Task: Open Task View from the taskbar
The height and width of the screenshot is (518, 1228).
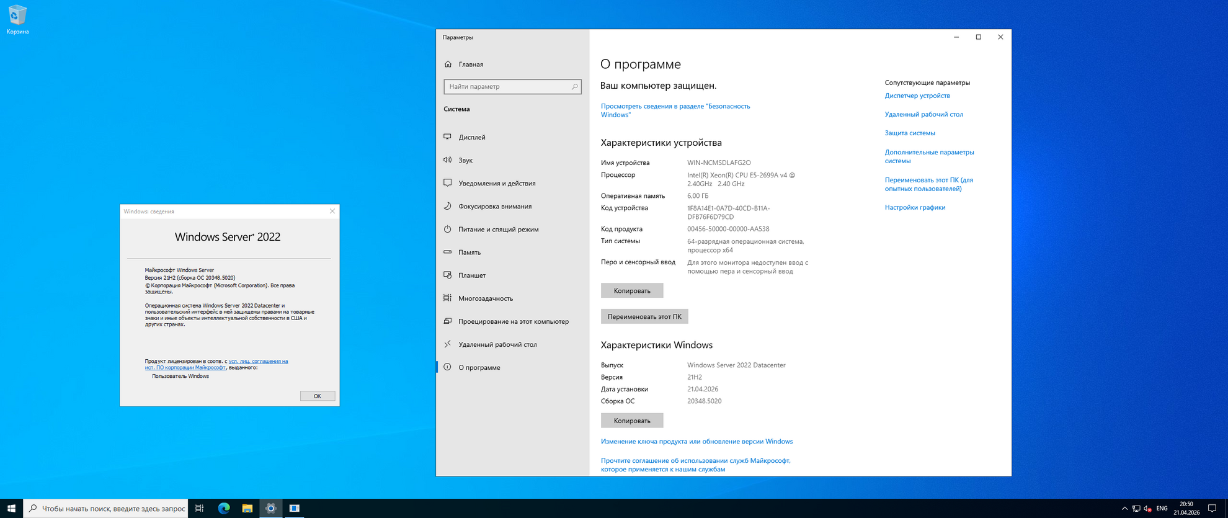Action: 199,508
